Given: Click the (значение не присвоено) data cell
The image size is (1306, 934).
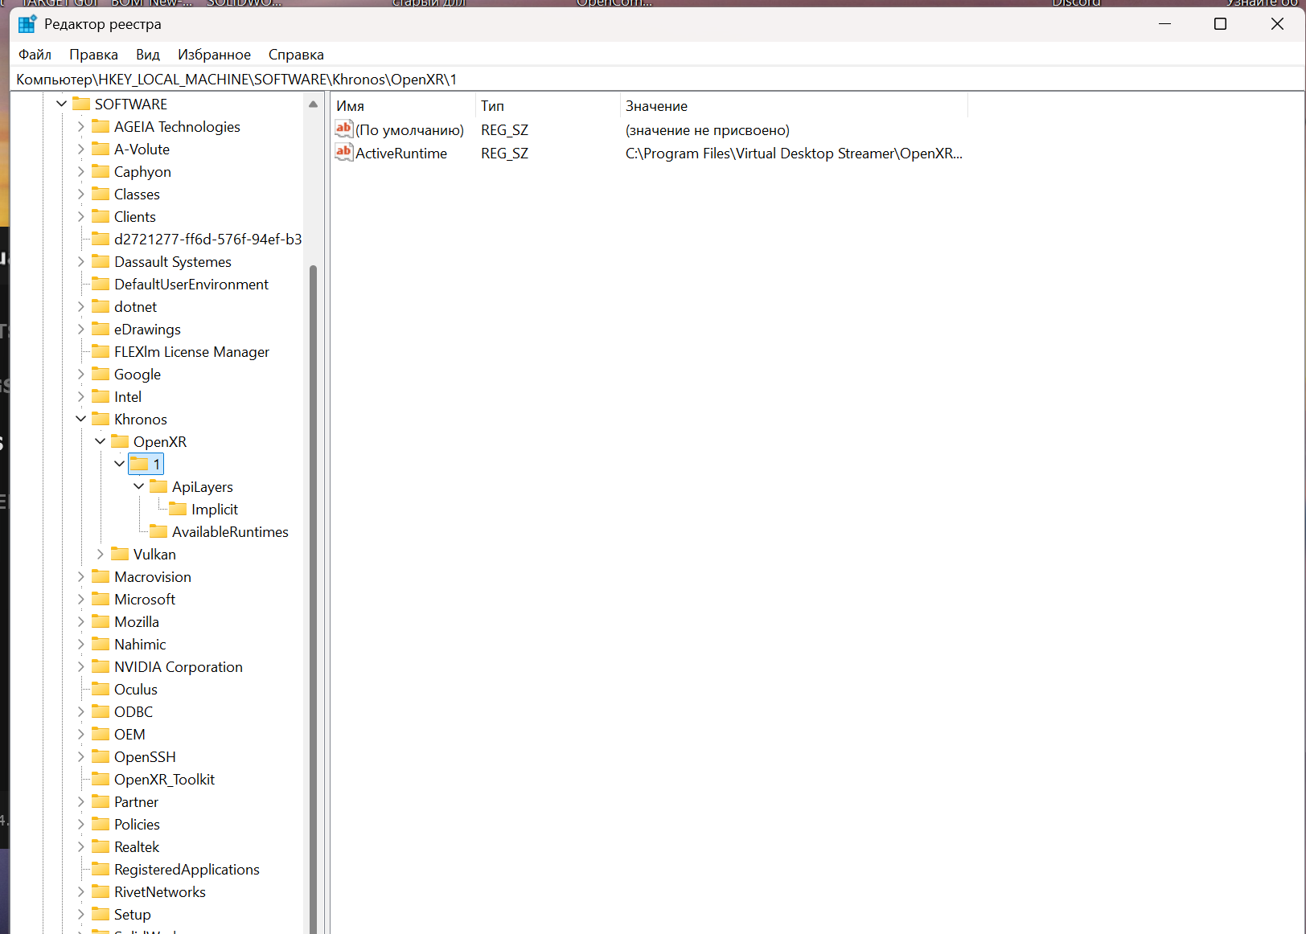Looking at the screenshot, I should click(x=708, y=130).
